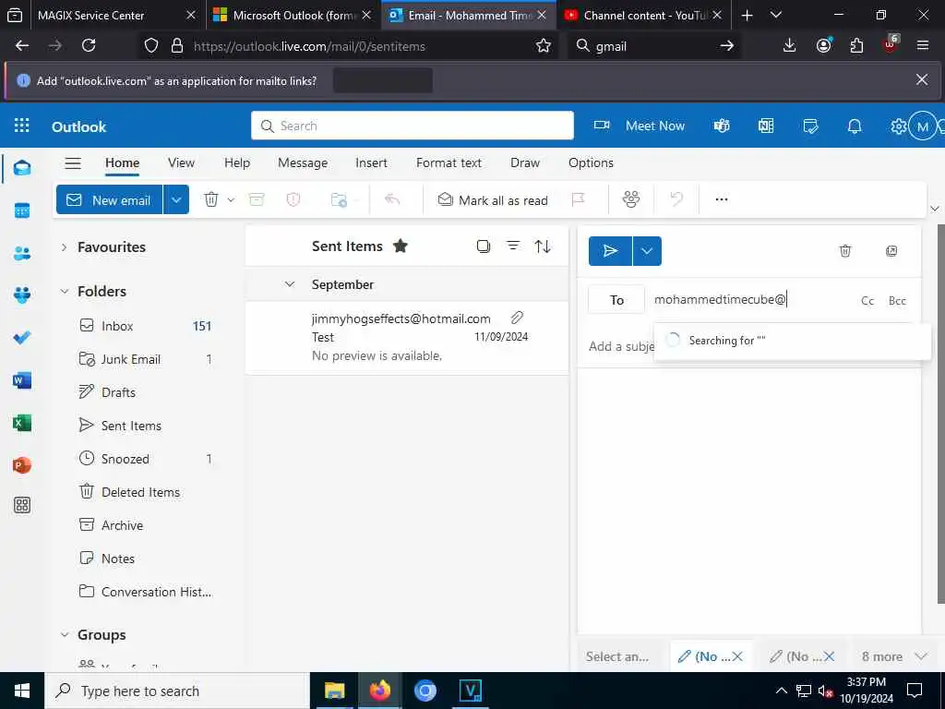Image resolution: width=945 pixels, height=709 pixels.
Task: Open File Explorer from the taskbar
Action: [x=334, y=691]
